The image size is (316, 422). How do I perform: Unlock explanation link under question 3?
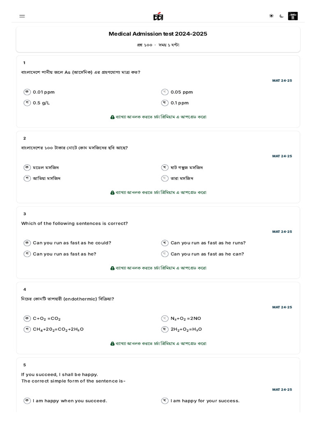(x=160, y=268)
